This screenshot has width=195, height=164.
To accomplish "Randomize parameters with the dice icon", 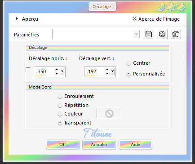I will (162, 34).
